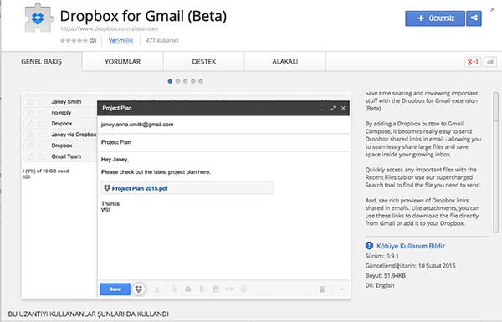Close the Project Plan compose window

click(343, 108)
